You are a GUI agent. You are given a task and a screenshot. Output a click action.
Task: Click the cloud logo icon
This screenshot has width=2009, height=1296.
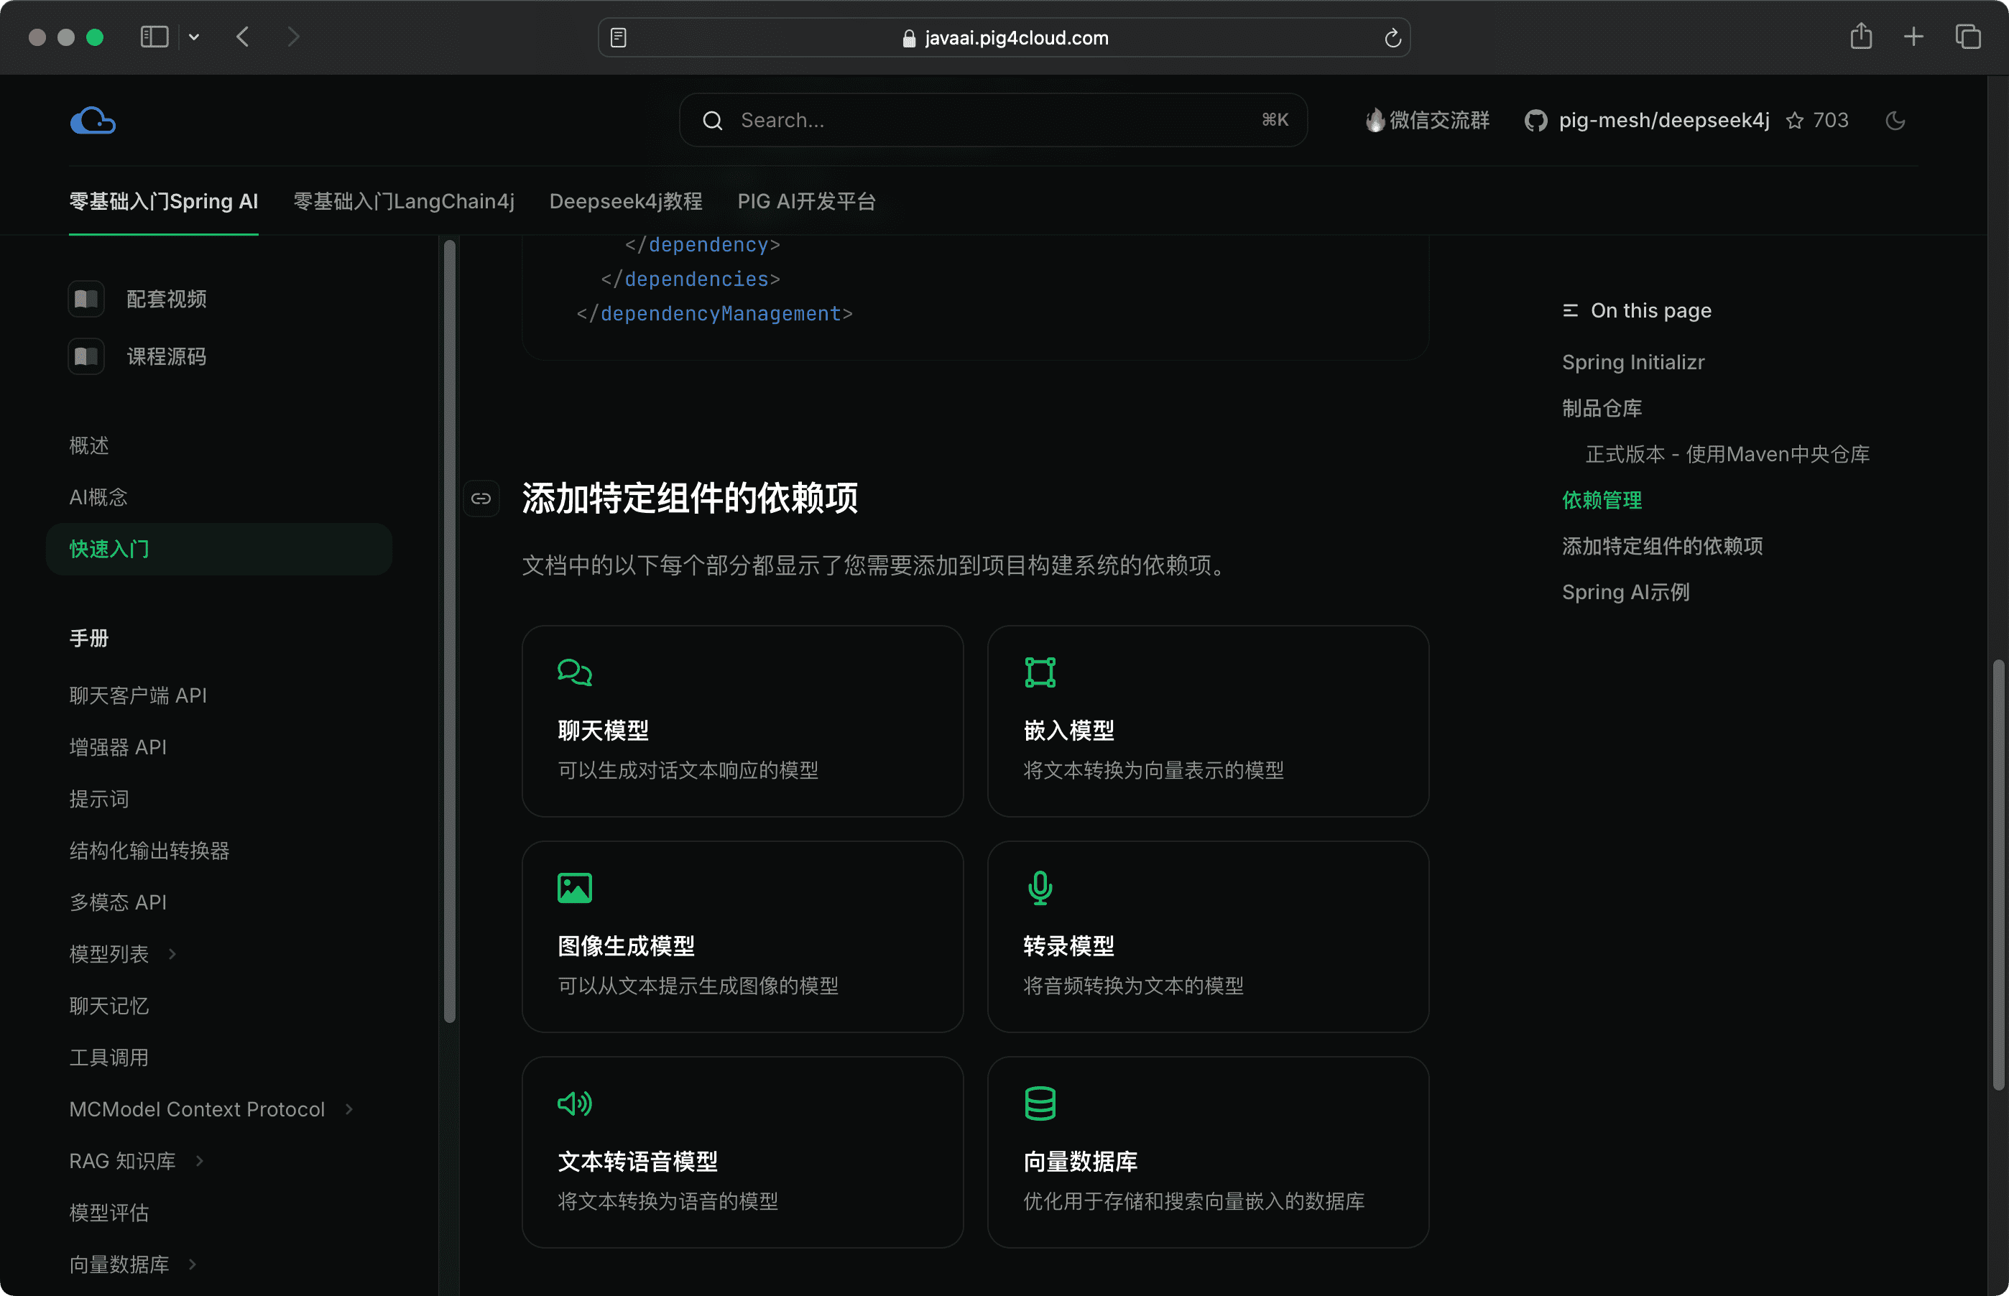(x=93, y=121)
